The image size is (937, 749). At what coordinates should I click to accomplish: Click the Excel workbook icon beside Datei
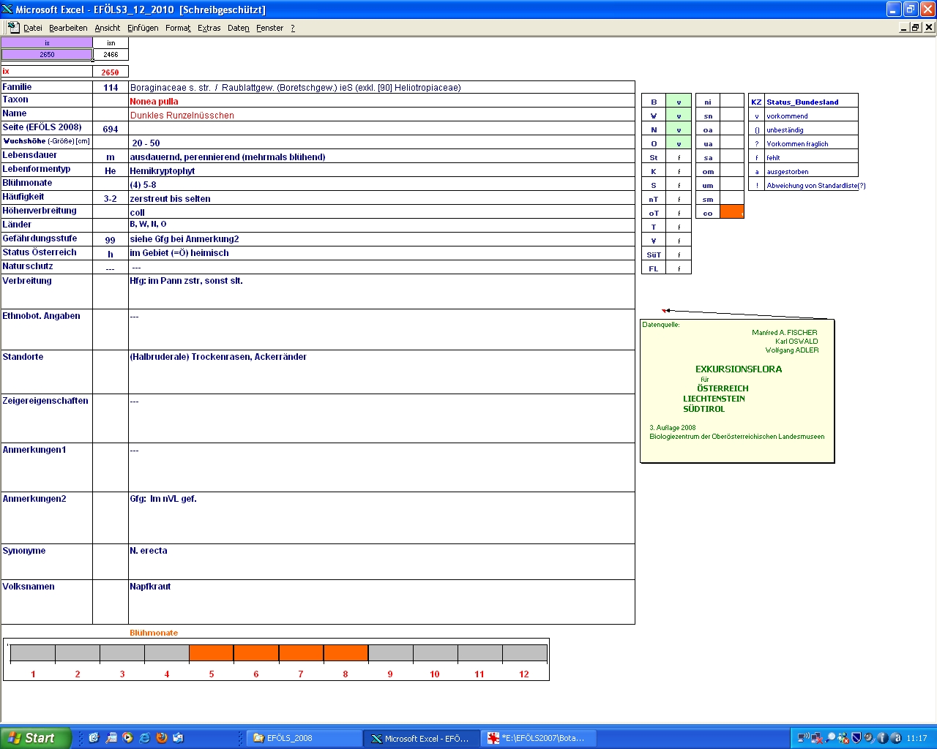coord(13,27)
